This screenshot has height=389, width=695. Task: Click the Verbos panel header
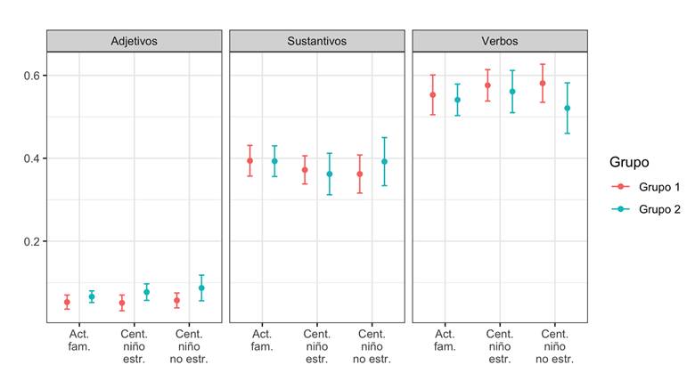point(500,42)
